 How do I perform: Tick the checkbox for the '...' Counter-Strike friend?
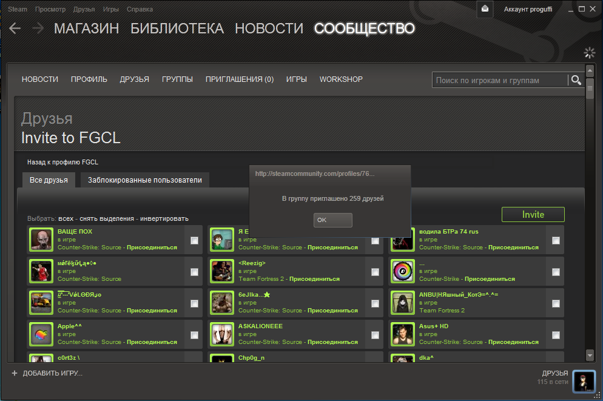click(x=556, y=272)
